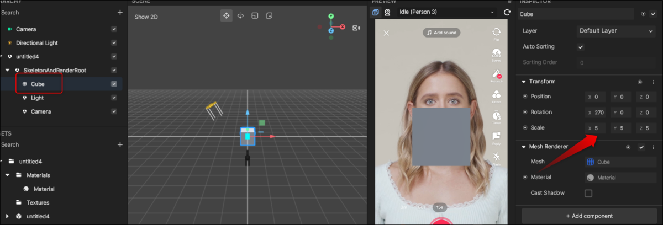663x225 pixels.
Task: Click the scene camera view icon
Action: point(356,28)
